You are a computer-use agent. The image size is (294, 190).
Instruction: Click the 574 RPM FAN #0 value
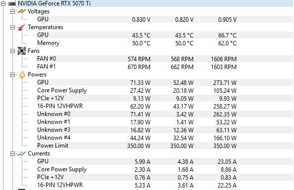click(x=139, y=59)
